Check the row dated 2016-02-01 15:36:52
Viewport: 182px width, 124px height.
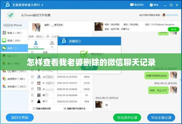coord(32,89)
